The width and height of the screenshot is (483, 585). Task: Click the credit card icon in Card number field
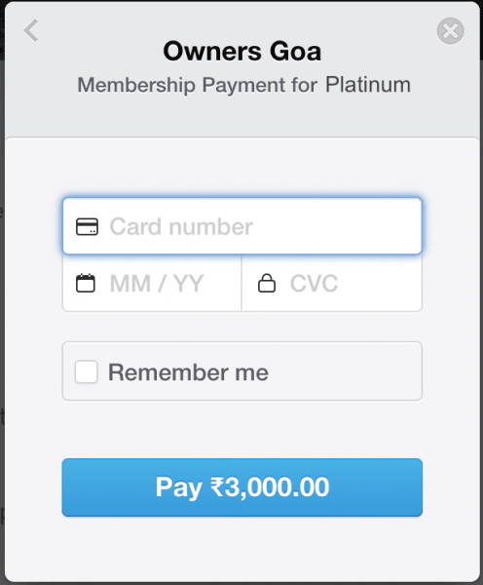87,226
